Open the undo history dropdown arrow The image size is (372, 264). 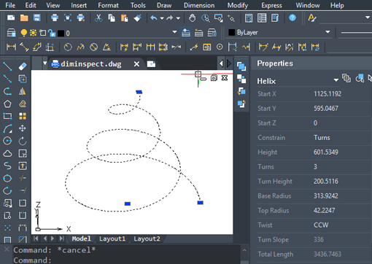[x=162, y=18]
